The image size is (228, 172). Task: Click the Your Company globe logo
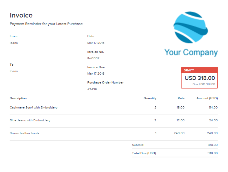click(x=190, y=27)
